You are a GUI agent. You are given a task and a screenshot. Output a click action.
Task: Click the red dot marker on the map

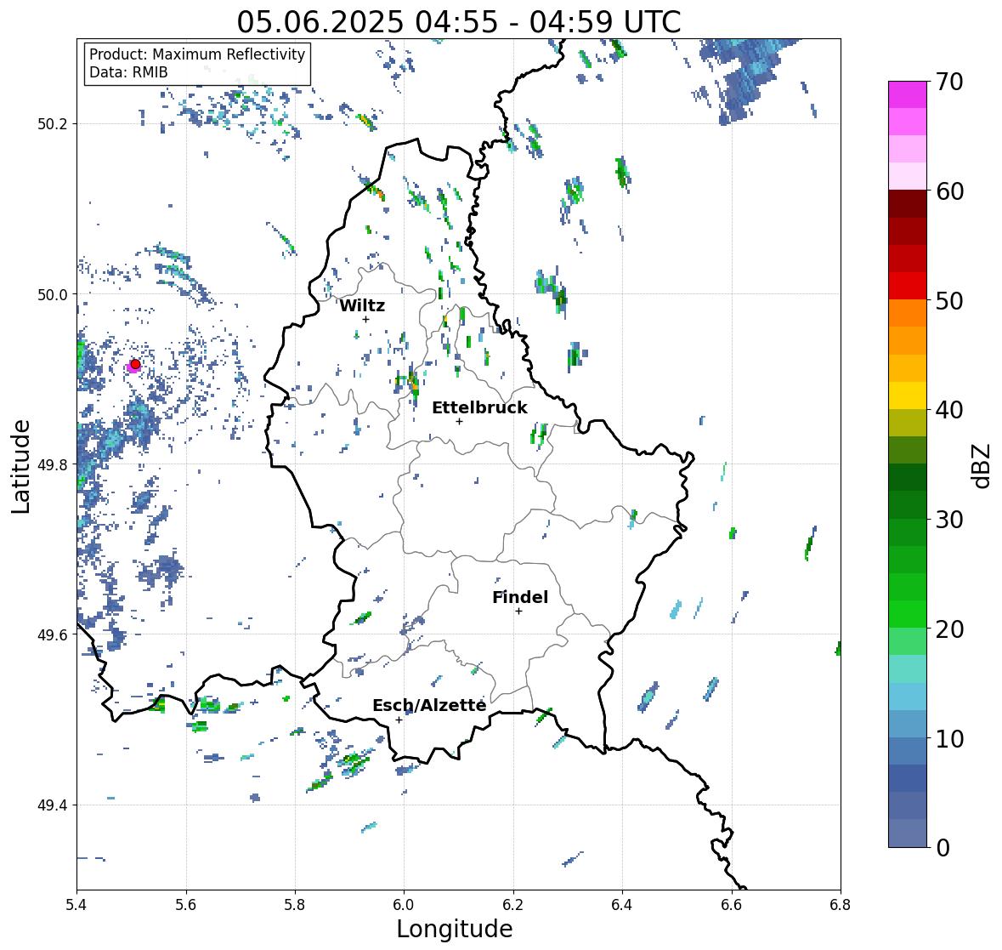pyautogui.click(x=135, y=364)
